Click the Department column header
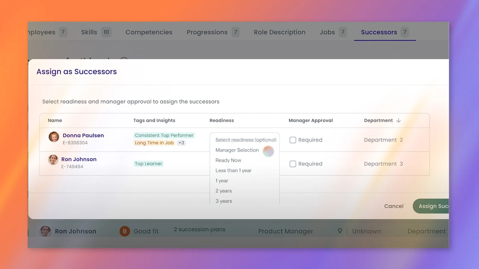Image resolution: width=479 pixels, height=269 pixels. pos(378,120)
